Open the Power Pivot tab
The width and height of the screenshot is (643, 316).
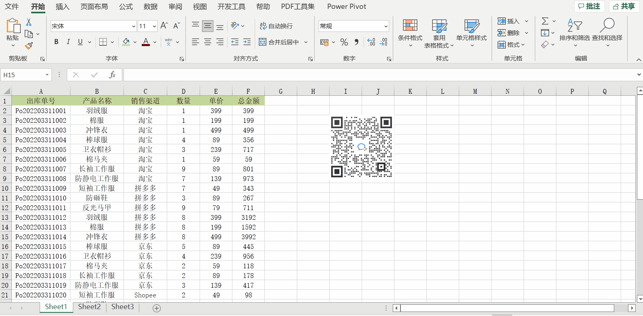tap(347, 6)
